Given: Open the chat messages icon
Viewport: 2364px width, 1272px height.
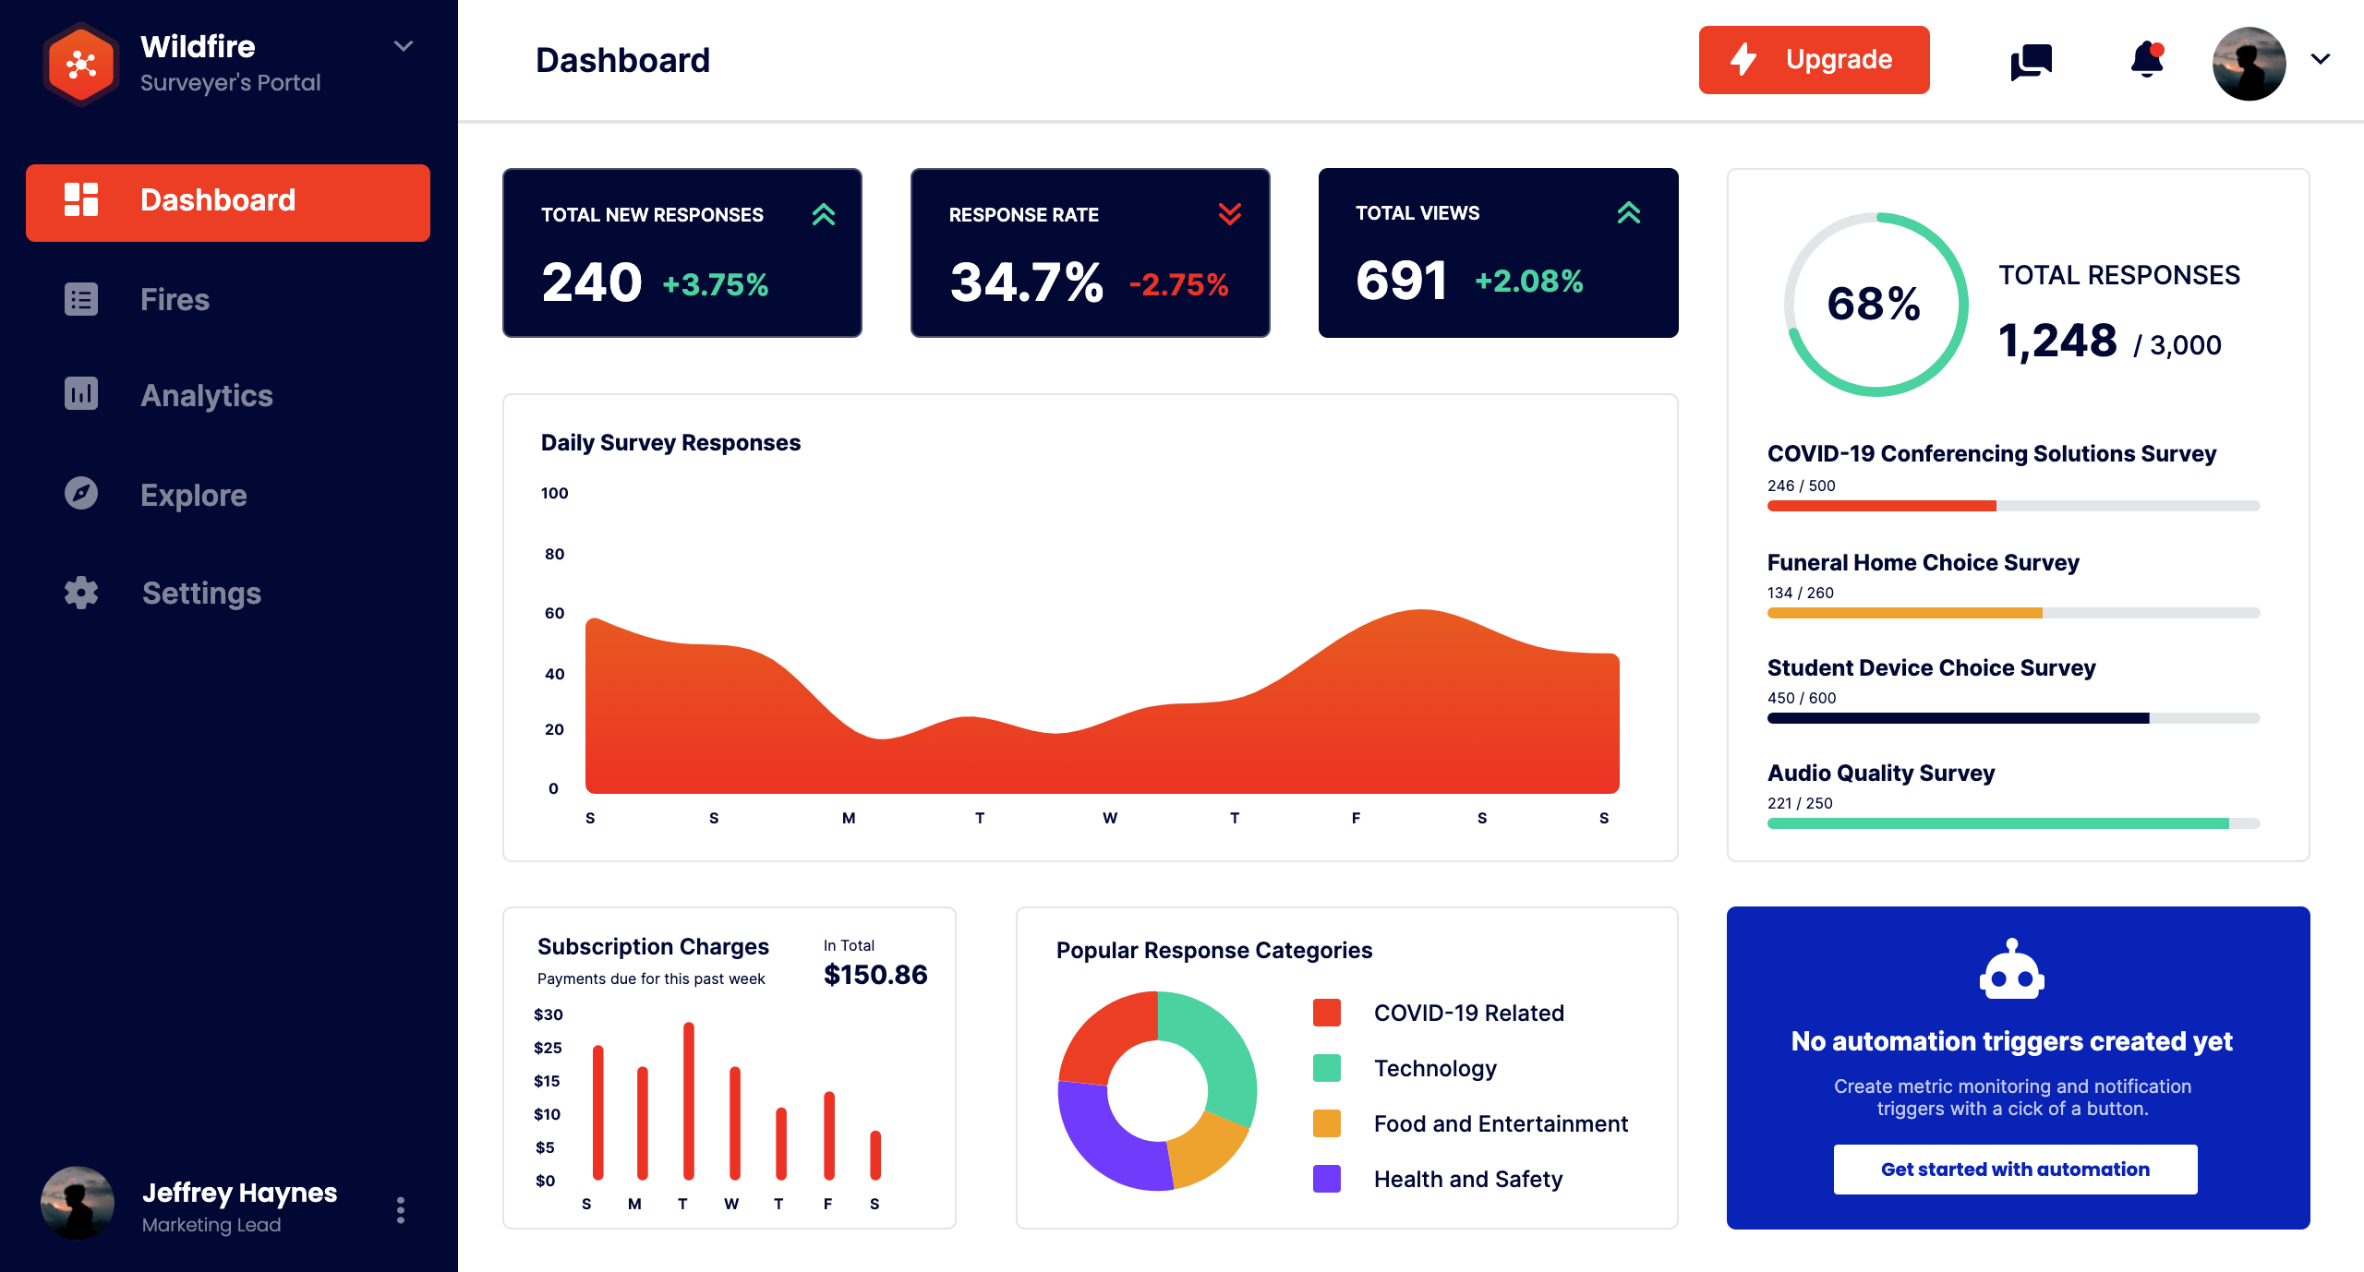Looking at the screenshot, I should [2031, 62].
